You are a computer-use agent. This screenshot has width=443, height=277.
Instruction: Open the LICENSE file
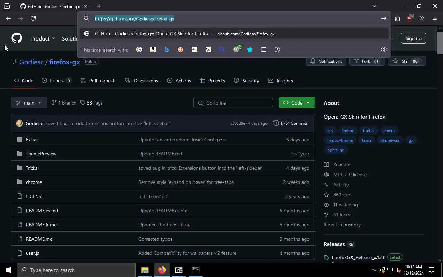tap(35, 196)
